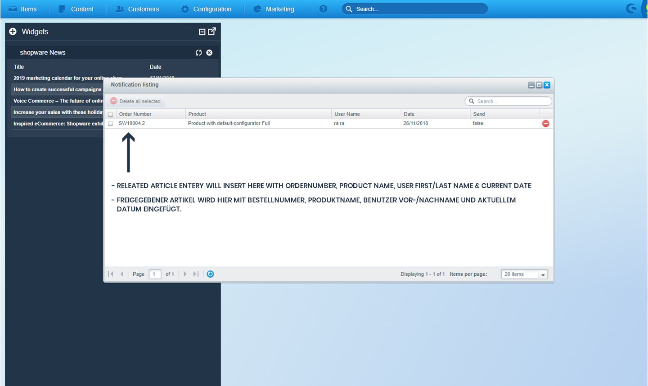The width and height of the screenshot is (648, 386).
Task: Sort by User Name column
Action: click(366, 114)
